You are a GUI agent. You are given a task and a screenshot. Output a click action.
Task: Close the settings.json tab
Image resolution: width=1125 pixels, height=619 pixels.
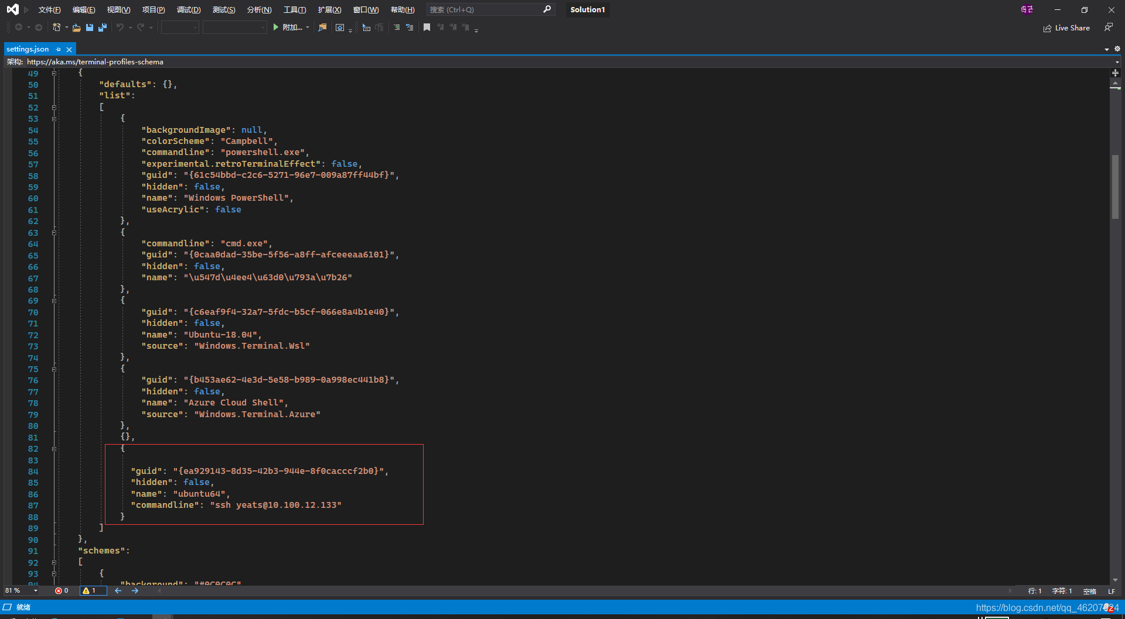(69, 49)
